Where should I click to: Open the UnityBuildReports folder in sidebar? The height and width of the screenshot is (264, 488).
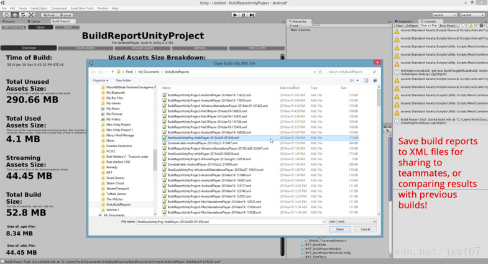pos(118,204)
